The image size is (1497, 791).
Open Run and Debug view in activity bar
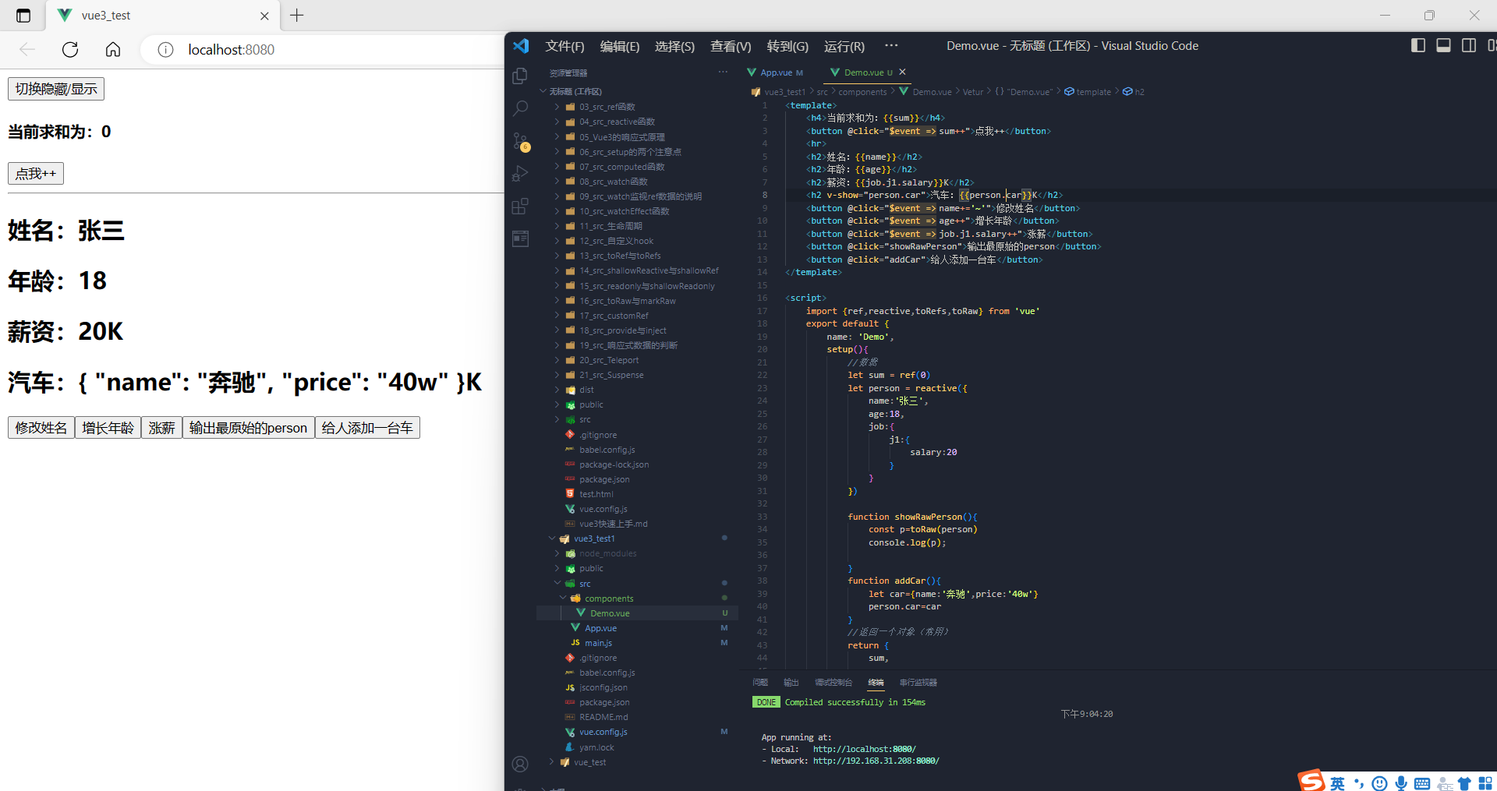tap(520, 174)
